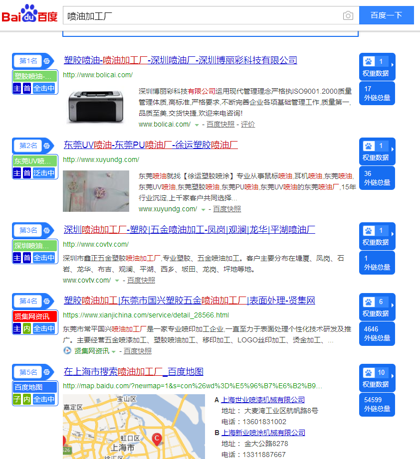Click the paw icon for the bolicai.com result
This screenshot has width=420, height=459.
coord(369,61)
